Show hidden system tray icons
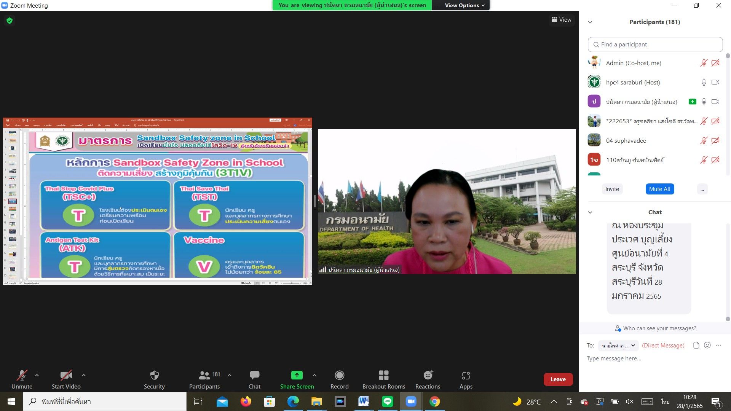The image size is (731, 411). [x=554, y=401]
